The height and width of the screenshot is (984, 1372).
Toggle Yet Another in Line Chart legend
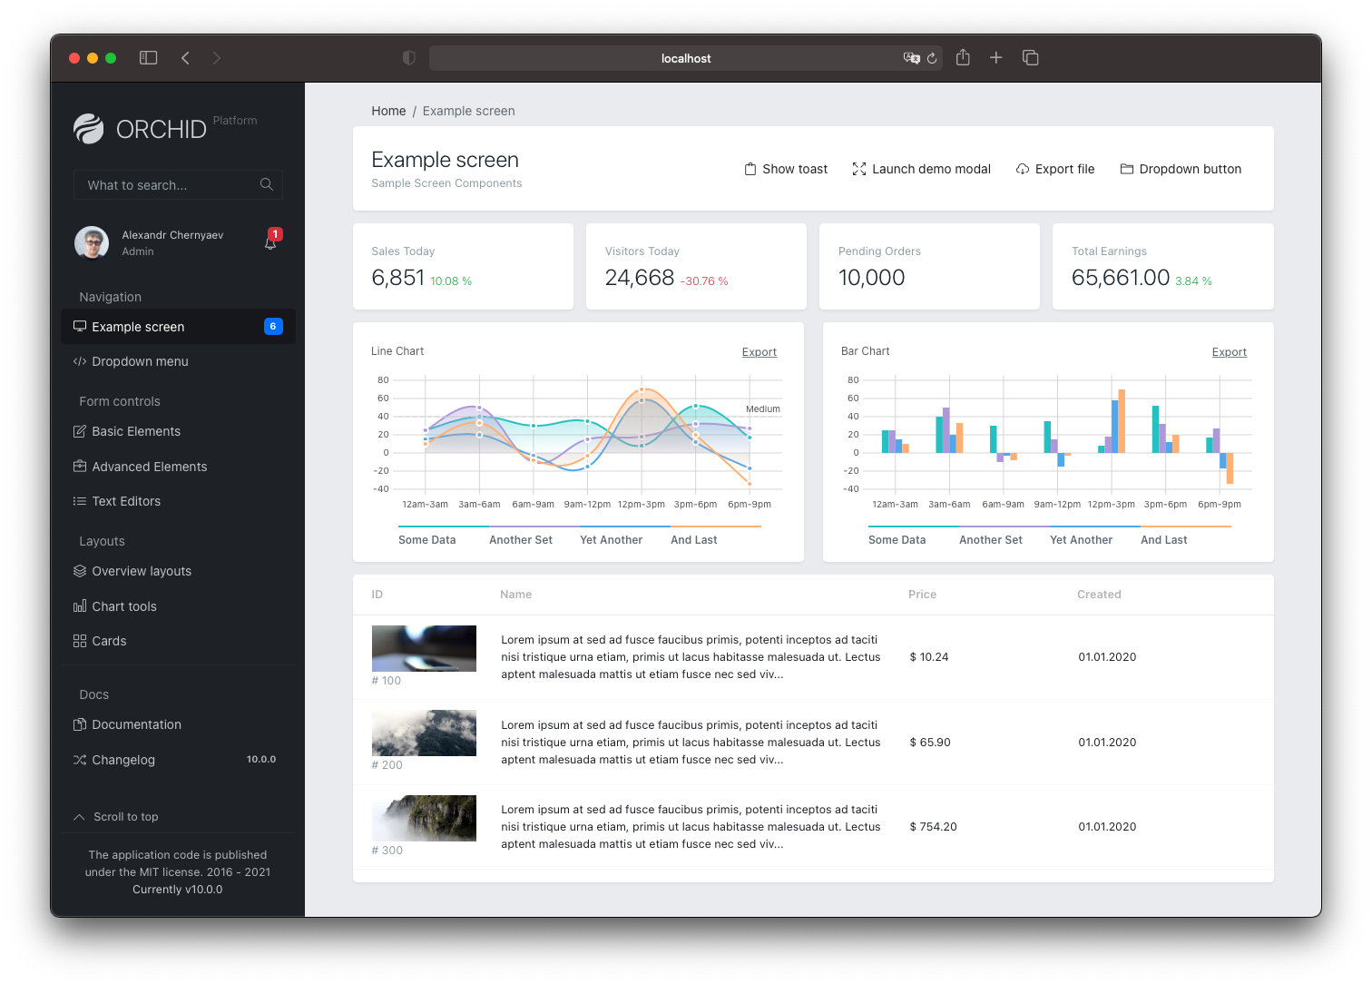[624, 537]
